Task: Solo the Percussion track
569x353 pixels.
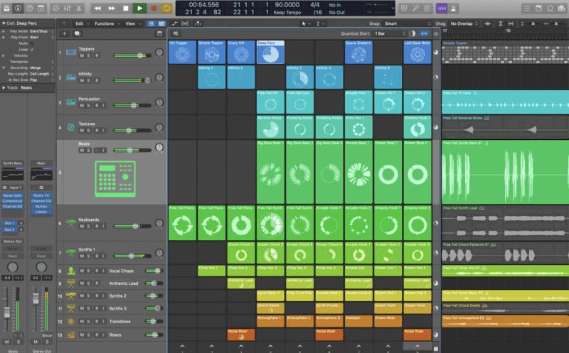Action: (x=89, y=106)
